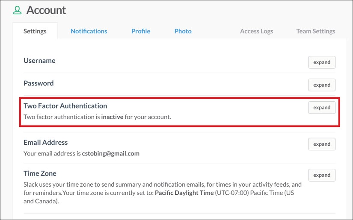The image size is (353, 220).
Task: Open Team Settings
Action: pyautogui.click(x=316, y=31)
